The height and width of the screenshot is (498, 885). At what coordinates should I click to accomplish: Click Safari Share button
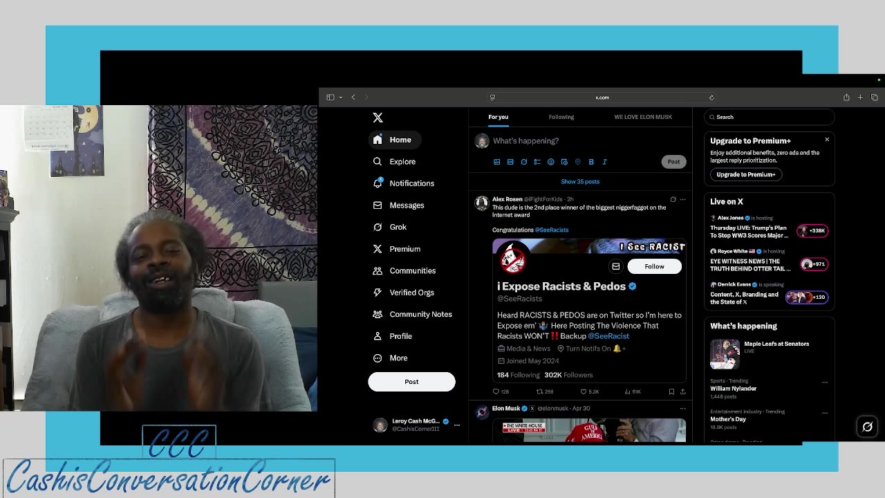click(x=846, y=98)
